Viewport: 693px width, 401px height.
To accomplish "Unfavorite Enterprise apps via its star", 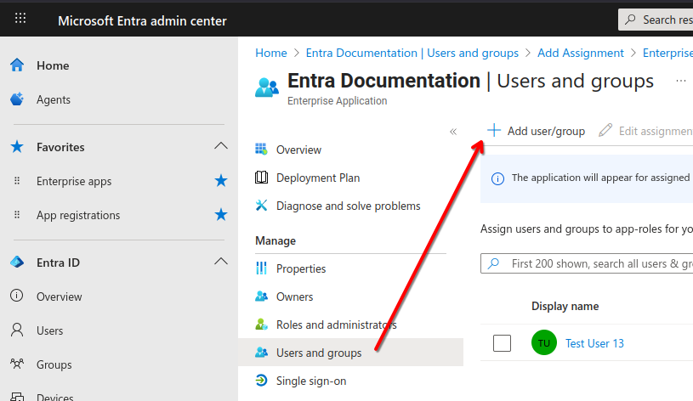I will (220, 181).
